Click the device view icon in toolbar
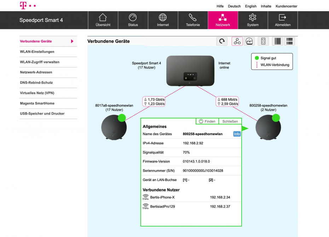Screen dimensions: 329x237 263,41
